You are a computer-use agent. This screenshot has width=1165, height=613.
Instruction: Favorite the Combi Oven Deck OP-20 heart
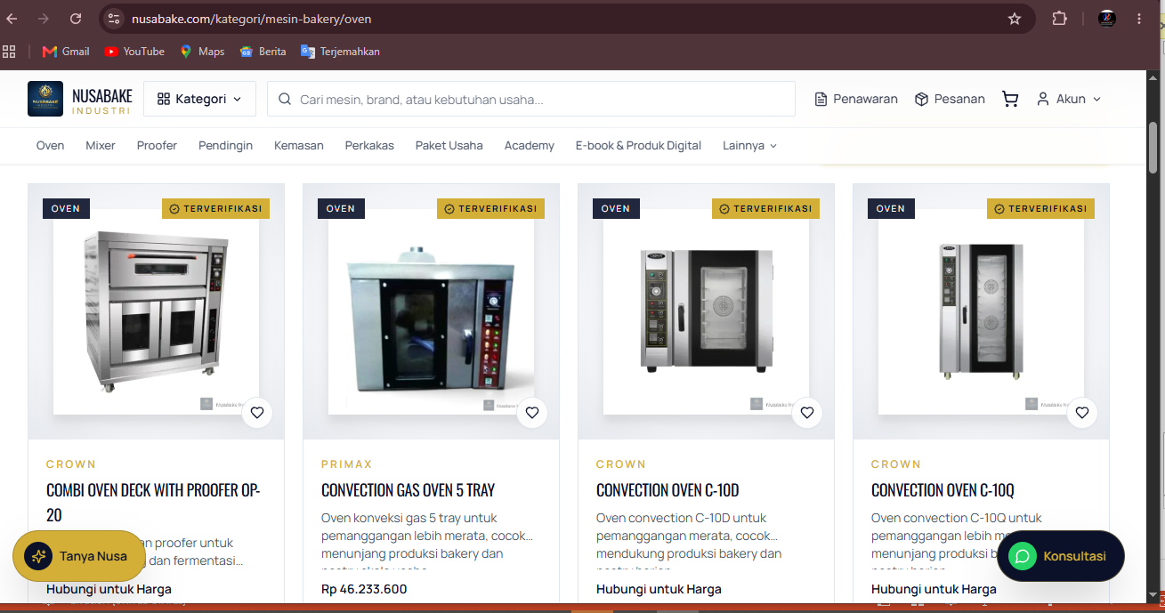[x=257, y=413]
